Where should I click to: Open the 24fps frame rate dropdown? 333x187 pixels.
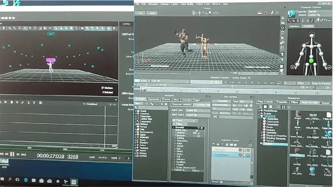pos(303,83)
